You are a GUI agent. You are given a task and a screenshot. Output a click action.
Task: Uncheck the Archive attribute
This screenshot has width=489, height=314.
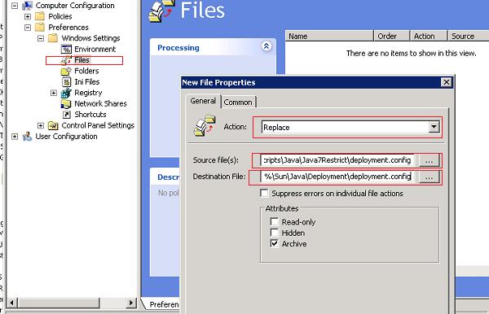(274, 243)
